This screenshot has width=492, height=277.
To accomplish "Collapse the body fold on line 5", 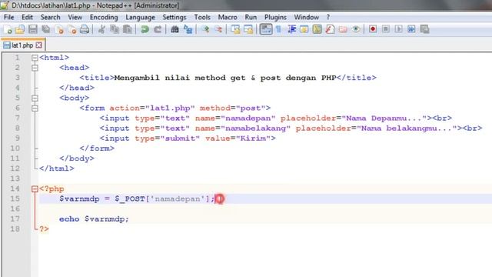I will [x=35, y=98].
